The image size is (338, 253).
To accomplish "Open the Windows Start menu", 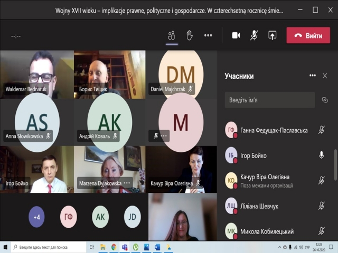I will pyautogui.click(x=5, y=247).
